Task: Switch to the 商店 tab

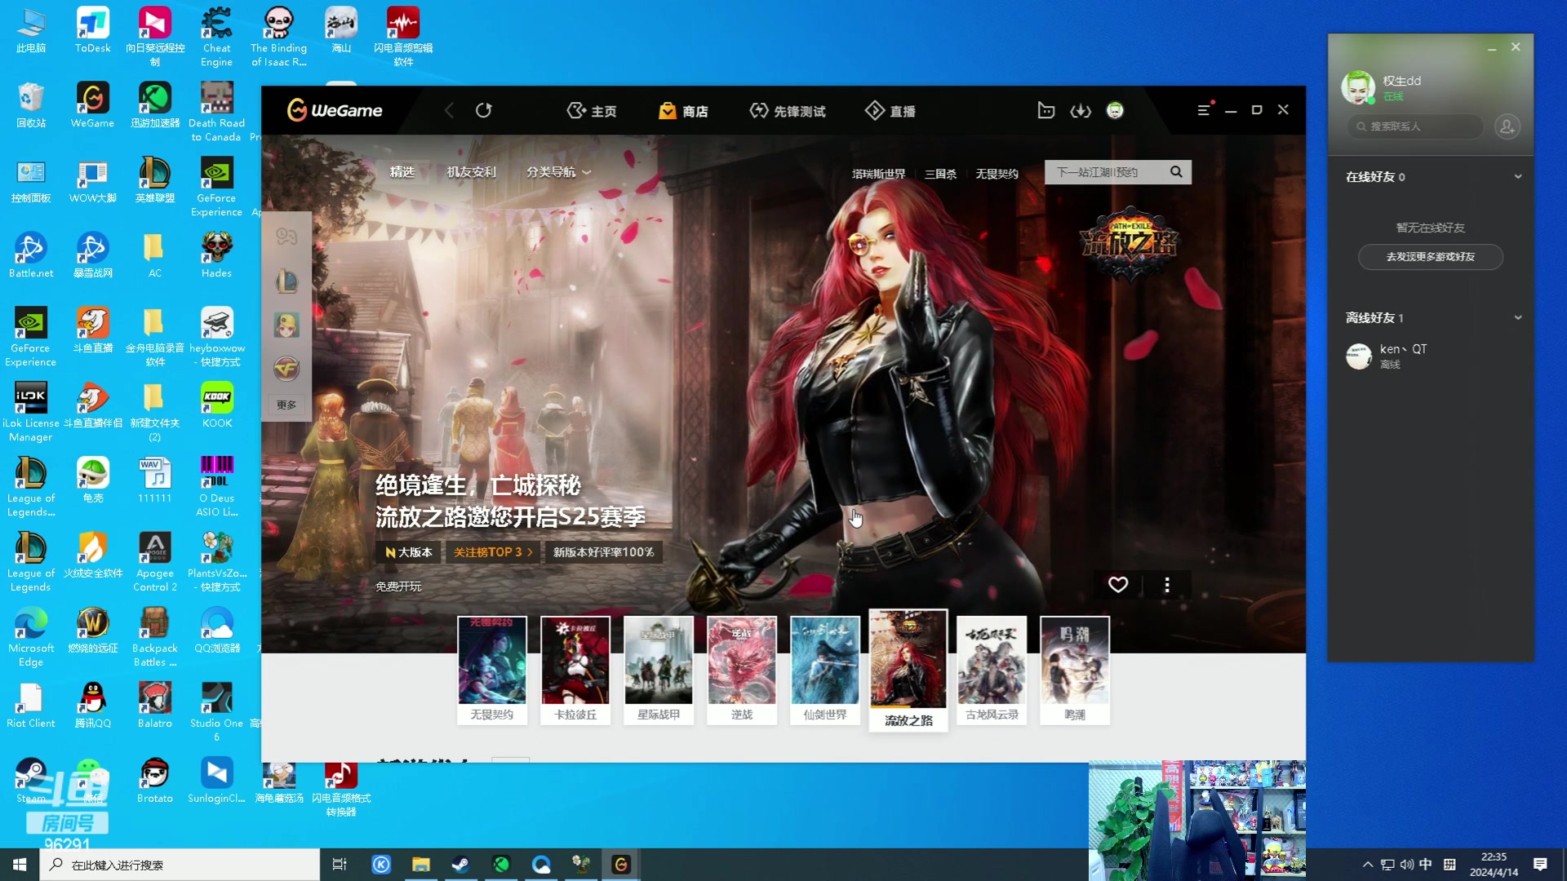Action: coord(684,111)
